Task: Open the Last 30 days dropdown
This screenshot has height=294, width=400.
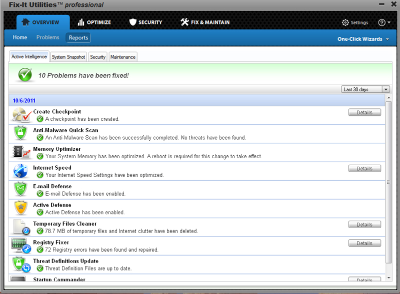Action: (365, 89)
